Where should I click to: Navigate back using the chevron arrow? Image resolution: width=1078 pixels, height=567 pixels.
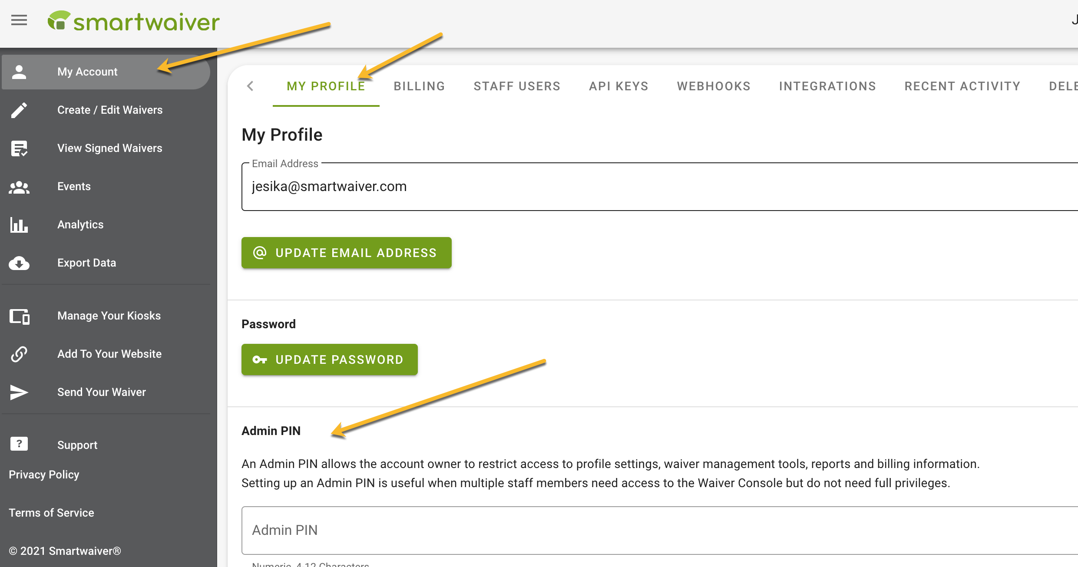point(250,86)
